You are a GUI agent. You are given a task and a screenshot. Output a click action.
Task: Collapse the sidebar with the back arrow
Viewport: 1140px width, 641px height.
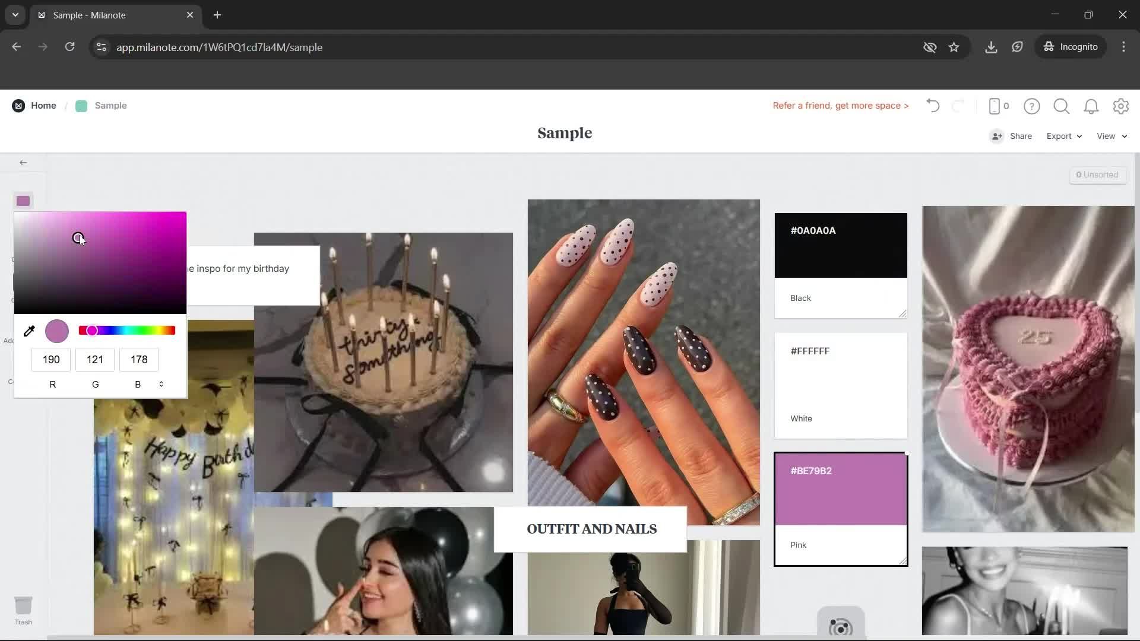(x=24, y=162)
